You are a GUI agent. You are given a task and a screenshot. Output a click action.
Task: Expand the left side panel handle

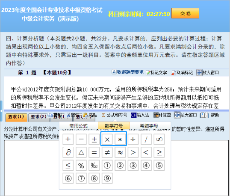[1, 111]
